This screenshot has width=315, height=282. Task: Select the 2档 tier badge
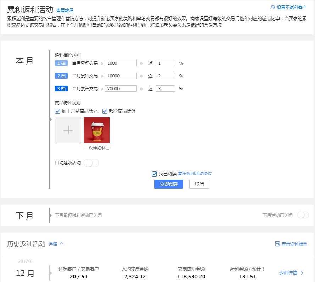tap(61, 76)
